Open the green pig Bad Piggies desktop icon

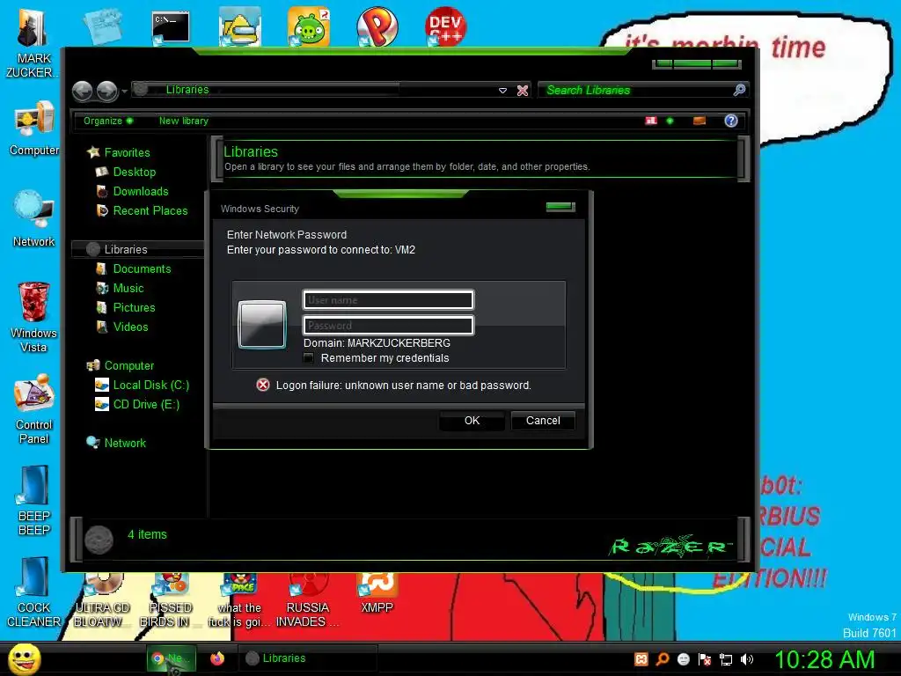pos(309,26)
